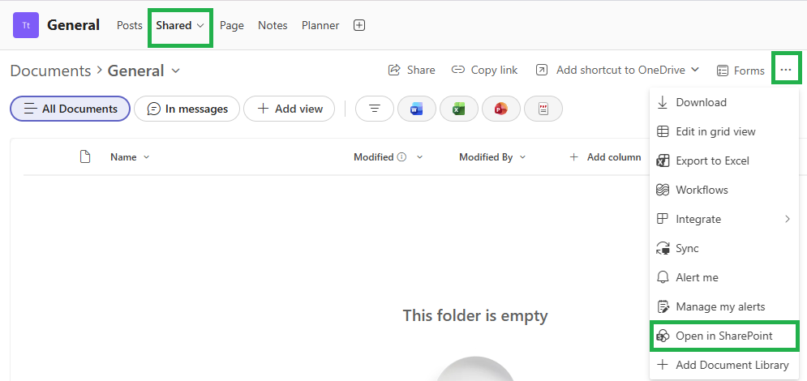The width and height of the screenshot is (807, 381).
Task: Select the All Documents view
Action: 70,109
